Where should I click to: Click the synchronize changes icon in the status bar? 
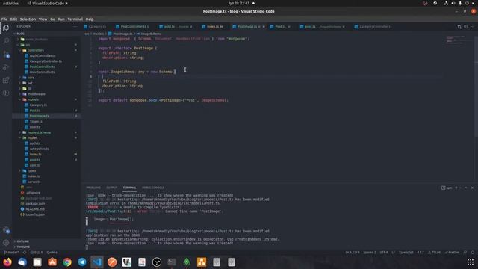coord(25,253)
